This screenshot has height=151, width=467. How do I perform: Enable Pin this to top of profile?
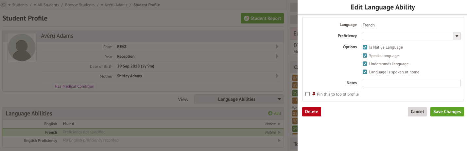pos(307,94)
